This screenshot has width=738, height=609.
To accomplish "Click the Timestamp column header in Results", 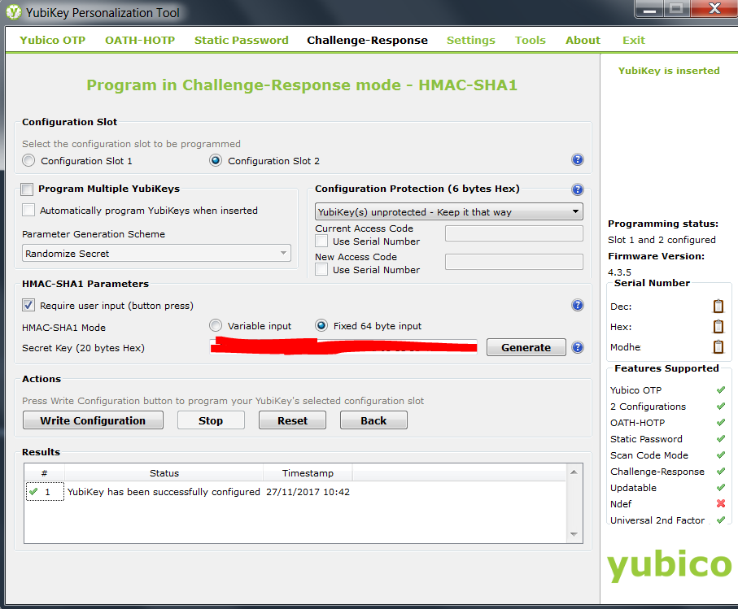I will tap(308, 473).
